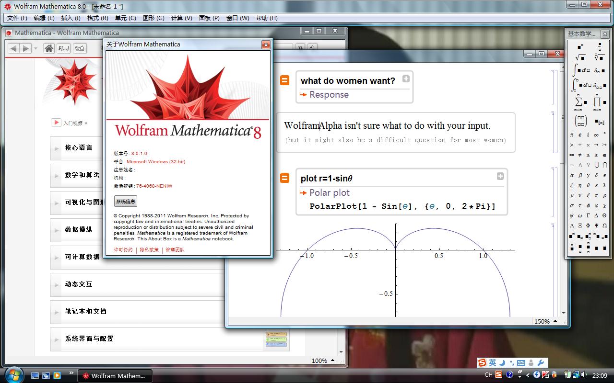This screenshot has height=383, width=614.
Task: Click volume speaker icon in system tray
Action: 583,375
